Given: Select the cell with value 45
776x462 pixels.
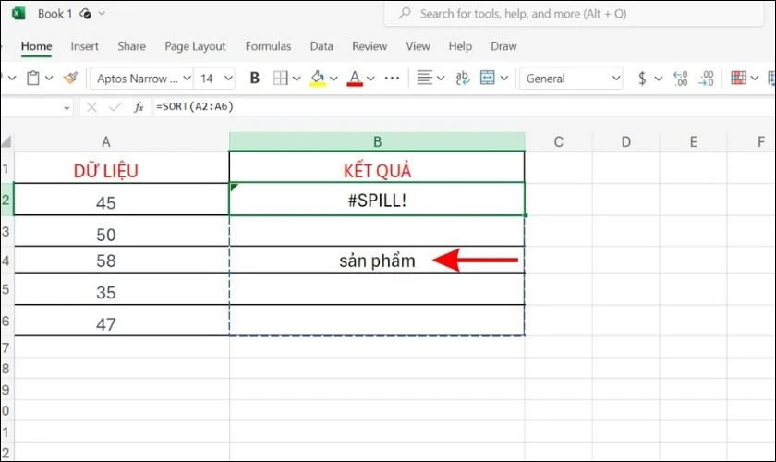Looking at the screenshot, I should [x=122, y=199].
